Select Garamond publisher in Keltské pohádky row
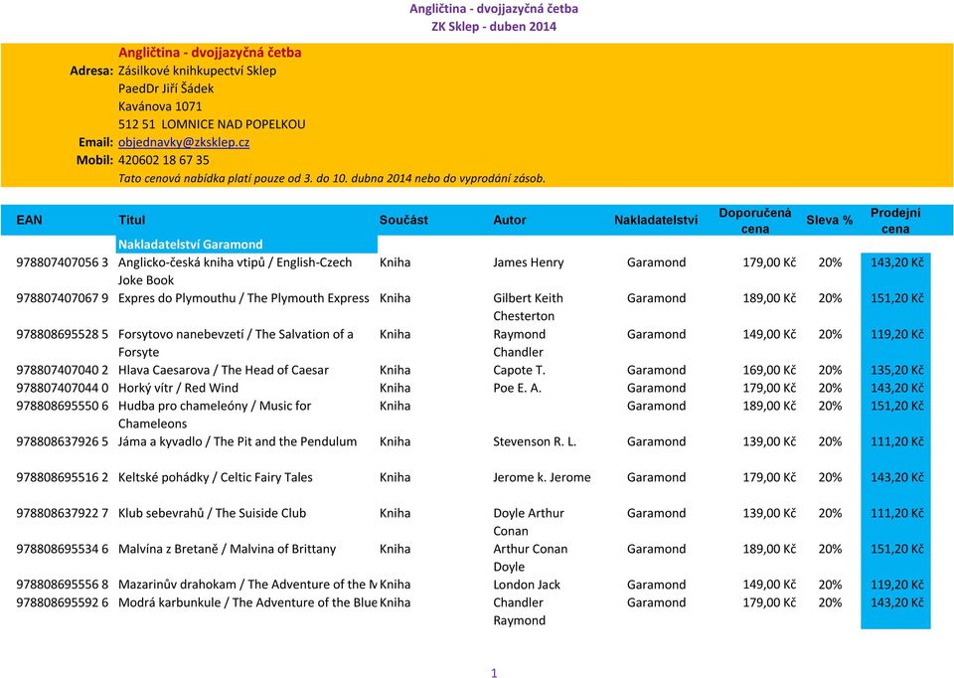This screenshot has height=678, width=954. pos(656,477)
